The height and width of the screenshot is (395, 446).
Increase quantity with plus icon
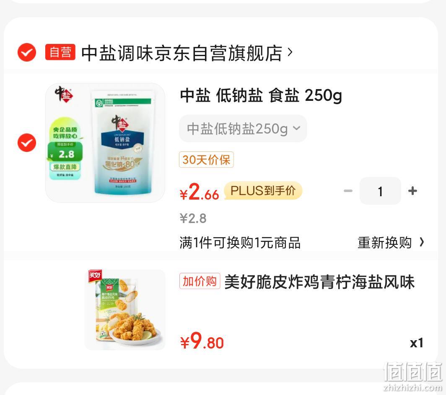412,191
